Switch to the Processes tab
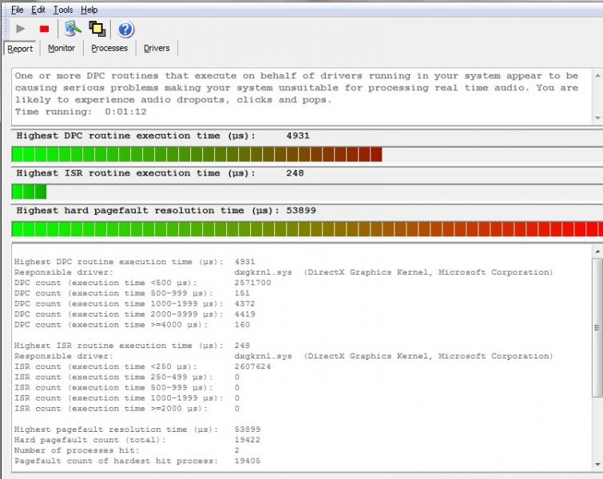The height and width of the screenshot is (479, 603). (x=109, y=48)
